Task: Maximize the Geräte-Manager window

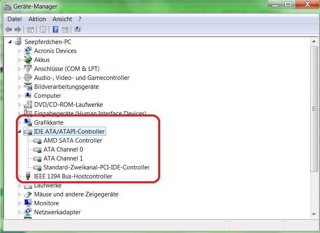Action: pos(288,4)
